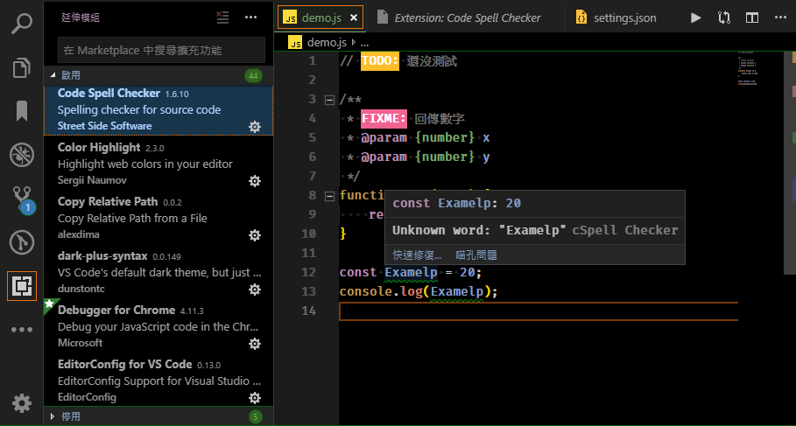Image resolution: width=796 pixels, height=426 pixels.
Task: Run code with the play button
Action: pos(696,17)
